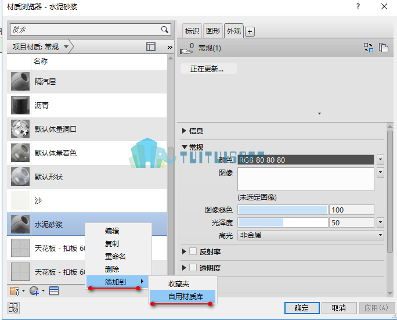Select the 默认形状 material thumbnail
This screenshot has height=320, width=397.
20,177
